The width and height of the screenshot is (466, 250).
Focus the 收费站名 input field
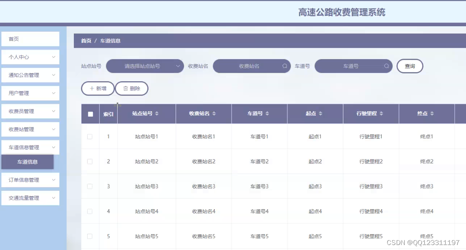click(252, 66)
